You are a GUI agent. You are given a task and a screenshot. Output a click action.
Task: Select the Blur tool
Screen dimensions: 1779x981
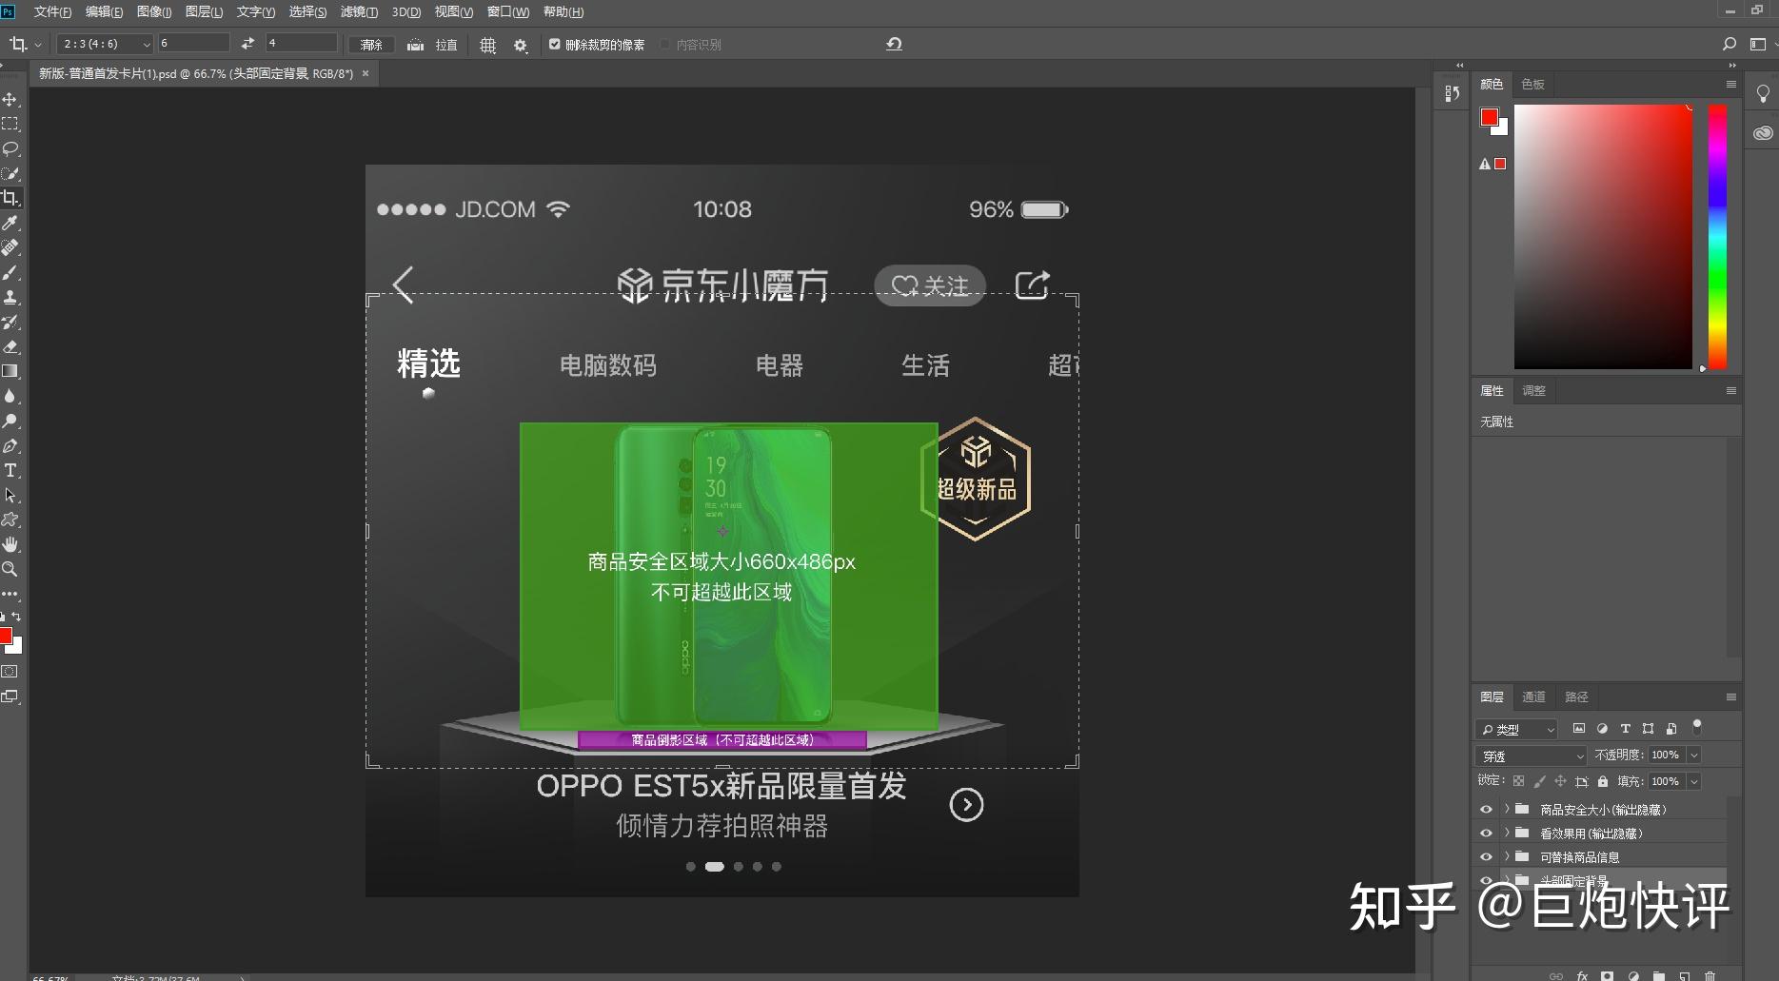[x=10, y=396]
